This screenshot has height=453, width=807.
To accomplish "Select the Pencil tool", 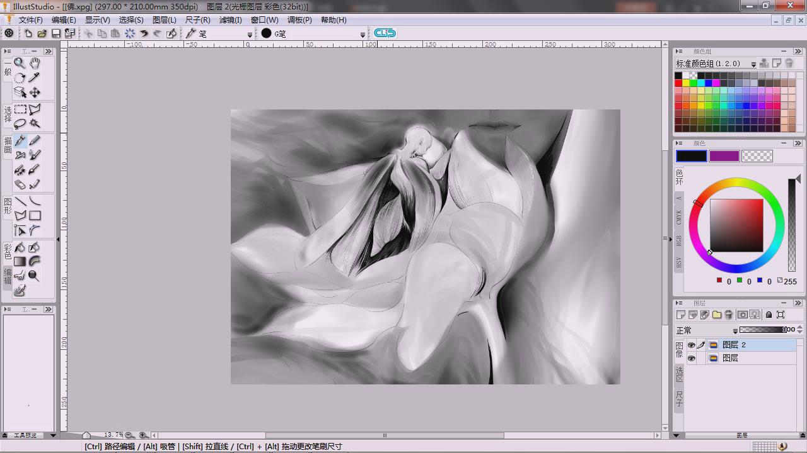I will [x=35, y=141].
